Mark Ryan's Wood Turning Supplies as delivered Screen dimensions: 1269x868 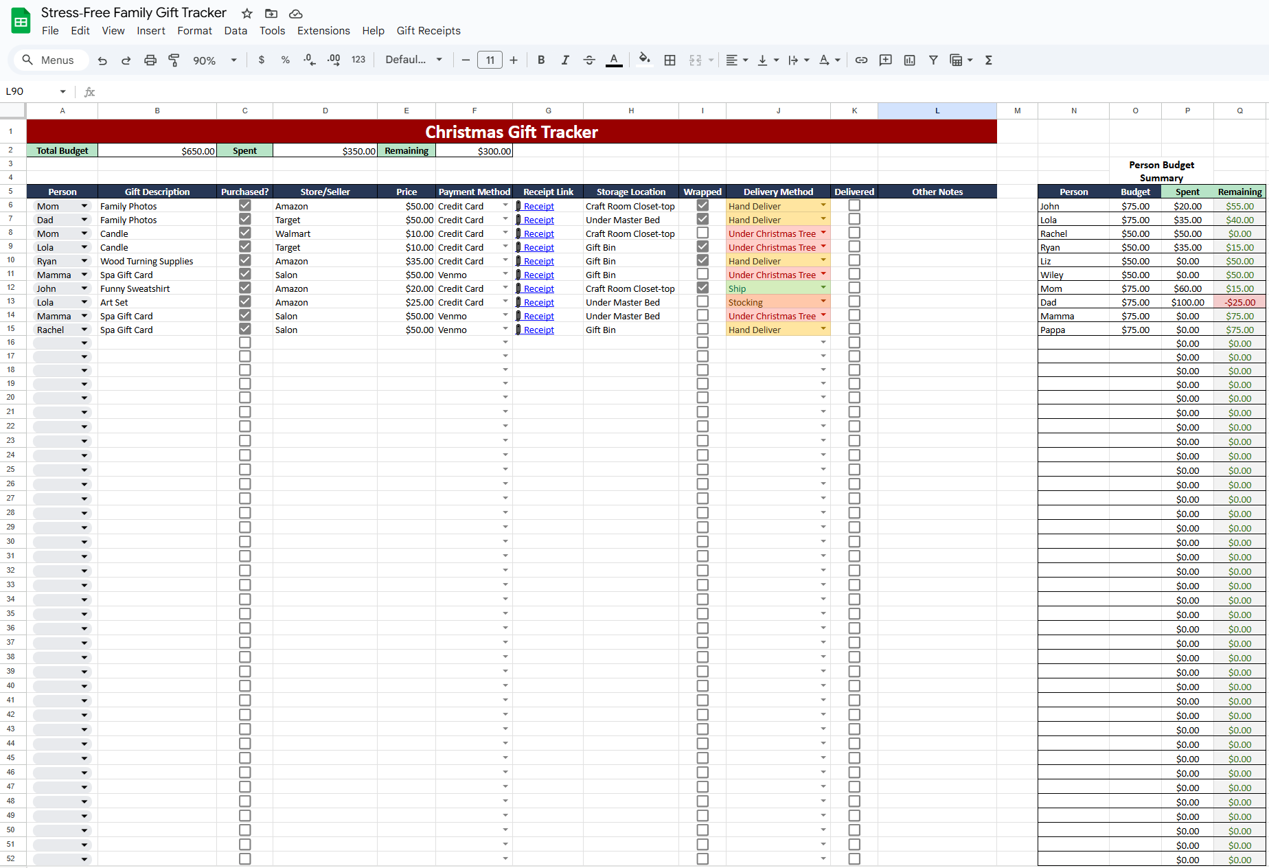[854, 260]
